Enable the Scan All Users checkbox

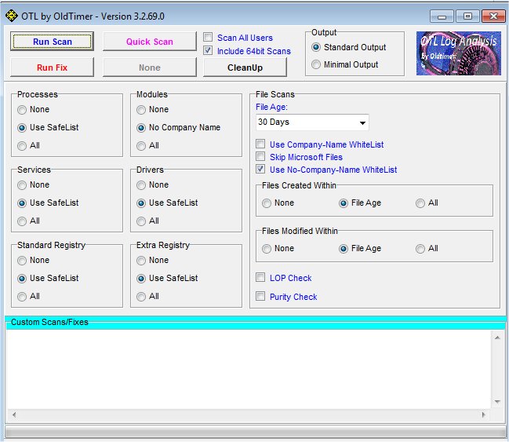pos(208,38)
